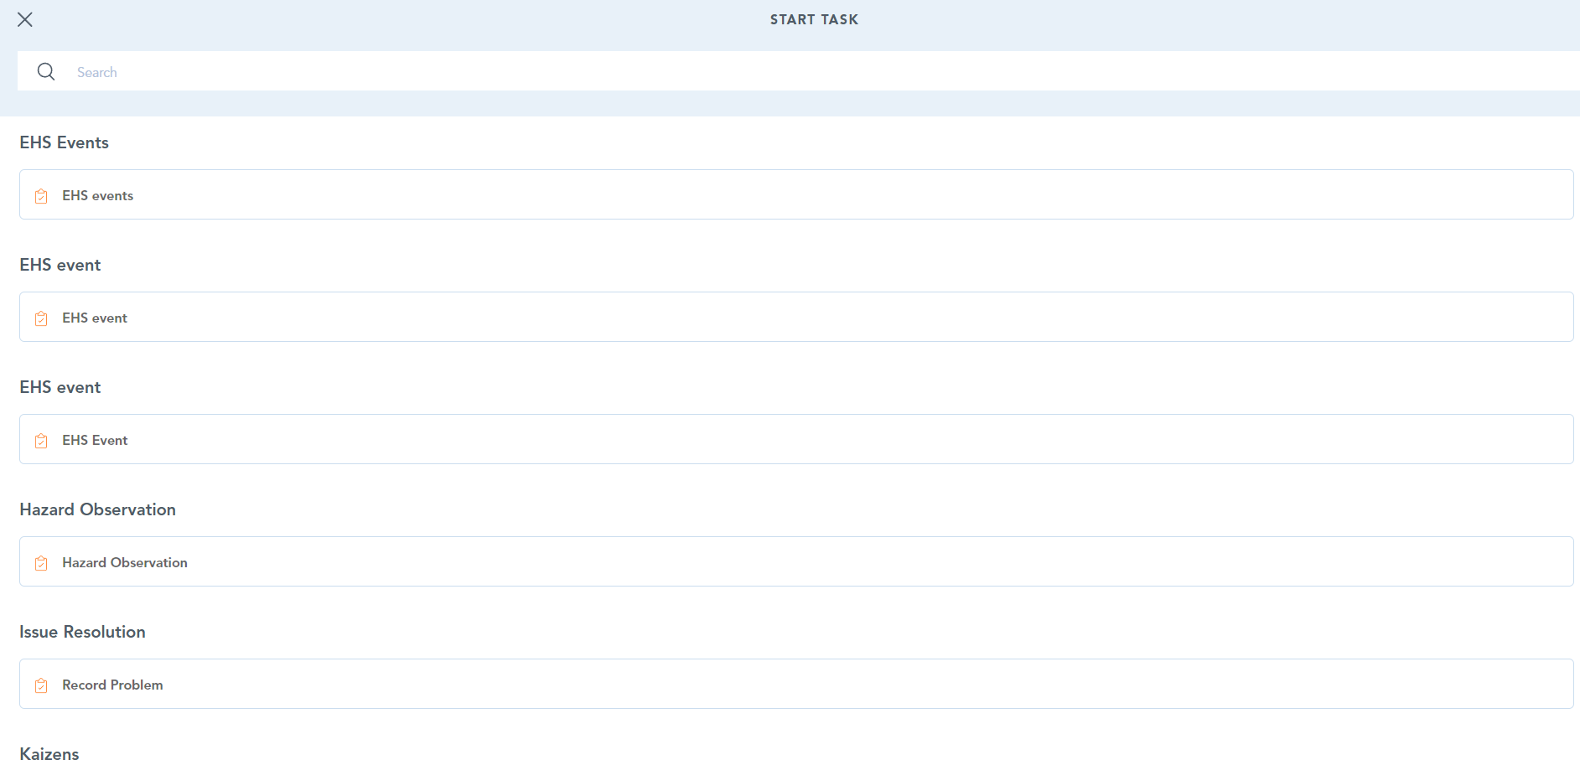This screenshot has width=1580, height=765.
Task: Click the Hazard Observation section heading
Action: [x=98, y=509]
